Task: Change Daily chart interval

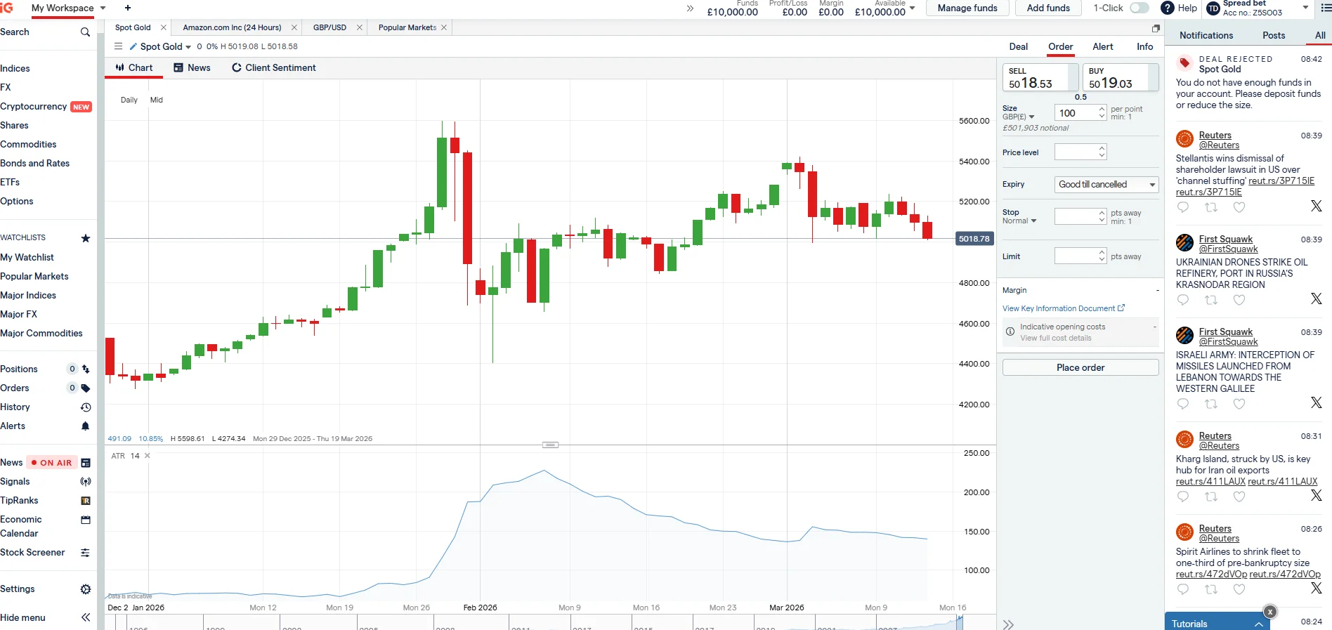Action: coord(129,100)
